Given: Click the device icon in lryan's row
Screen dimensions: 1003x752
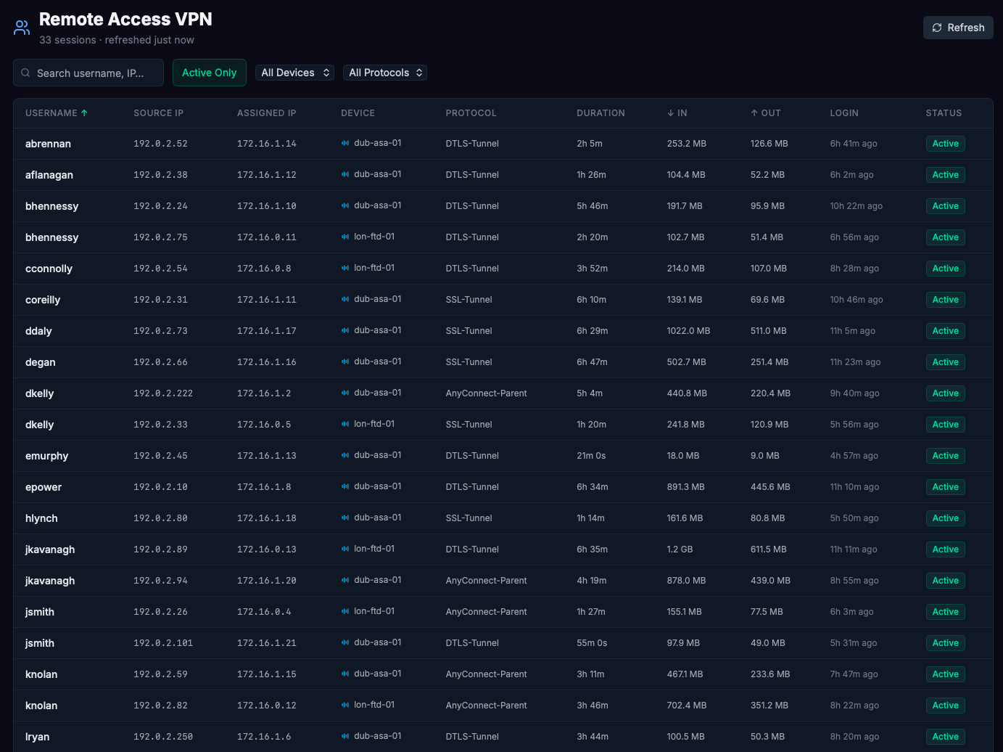Looking at the screenshot, I should 345,736.
